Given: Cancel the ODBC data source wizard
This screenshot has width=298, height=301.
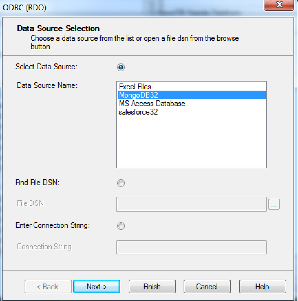Looking at the screenshot, I should (x=207, y=286).
